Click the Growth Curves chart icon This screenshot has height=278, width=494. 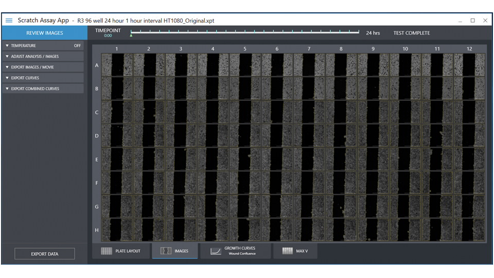(x=216, y=251)
